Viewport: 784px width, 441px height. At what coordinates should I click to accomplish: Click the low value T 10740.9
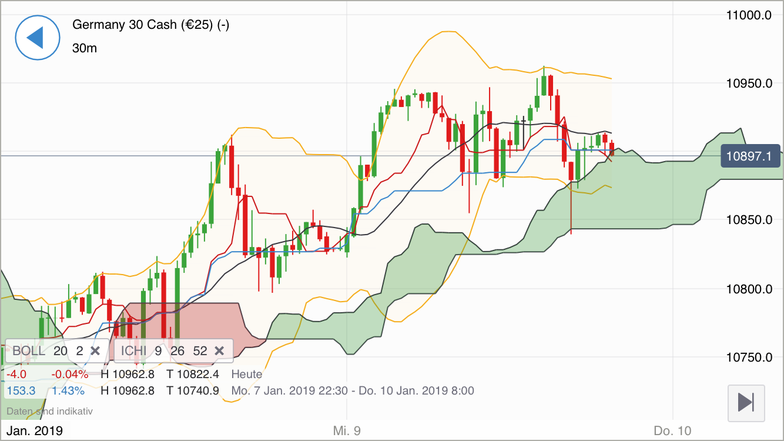tap(192, 390)
